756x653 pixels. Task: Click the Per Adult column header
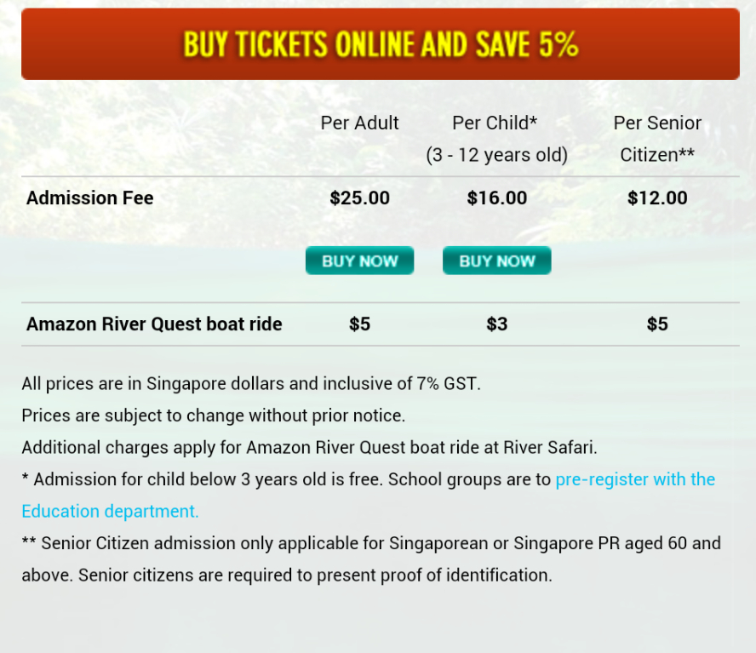point(359,123)
